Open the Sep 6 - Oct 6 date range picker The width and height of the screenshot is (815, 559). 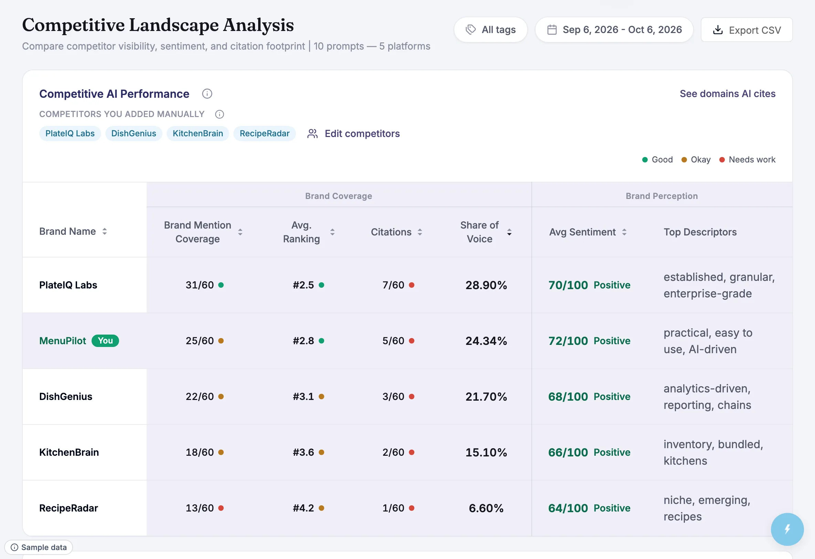point(614,30)
